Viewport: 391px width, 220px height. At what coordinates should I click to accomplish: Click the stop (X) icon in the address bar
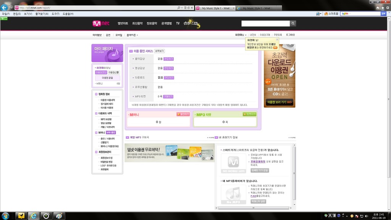click(192, 8)
